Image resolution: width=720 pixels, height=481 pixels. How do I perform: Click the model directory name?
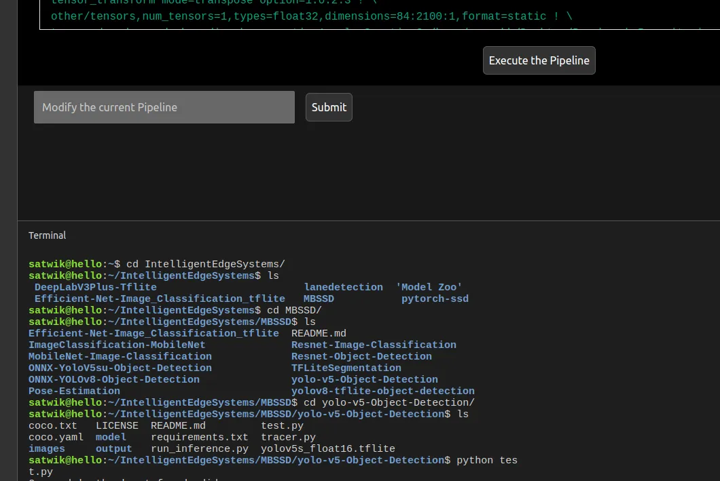coord(111,437)
